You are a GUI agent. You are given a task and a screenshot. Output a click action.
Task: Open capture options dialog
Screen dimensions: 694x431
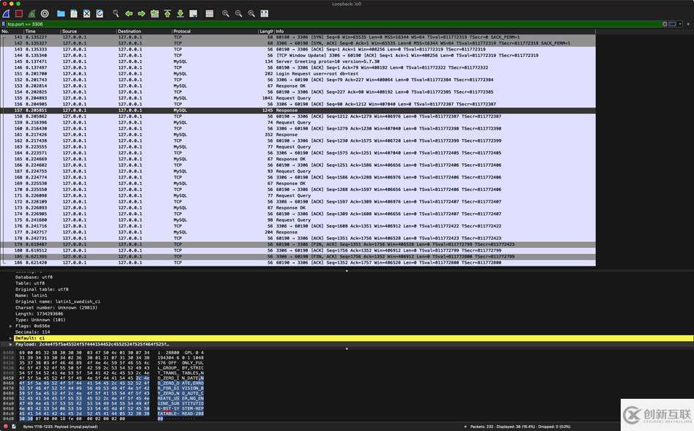(x=45, y=14)
